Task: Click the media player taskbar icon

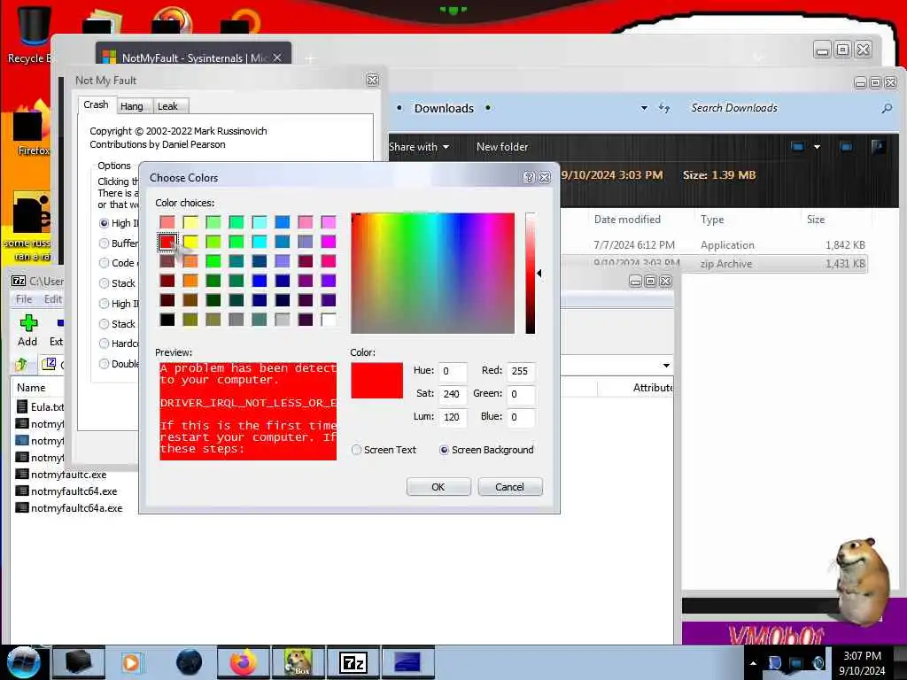Action: tap(131, 662)
